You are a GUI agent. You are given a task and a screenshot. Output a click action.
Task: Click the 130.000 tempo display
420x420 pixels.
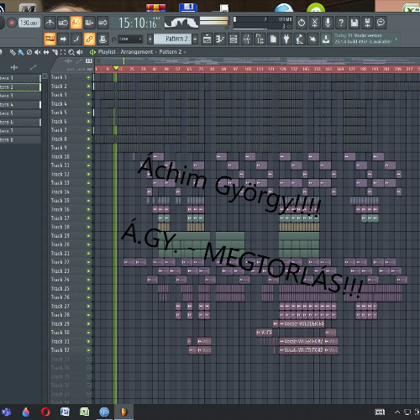point(29,23)
